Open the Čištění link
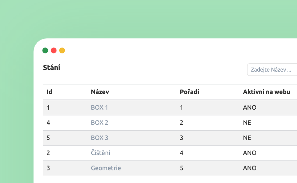297x183 pixels. (x=100, y=153)
